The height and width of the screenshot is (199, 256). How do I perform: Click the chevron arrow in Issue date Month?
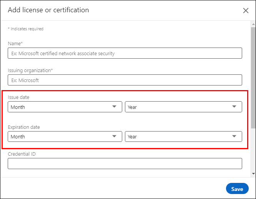(x=114, y=107)
